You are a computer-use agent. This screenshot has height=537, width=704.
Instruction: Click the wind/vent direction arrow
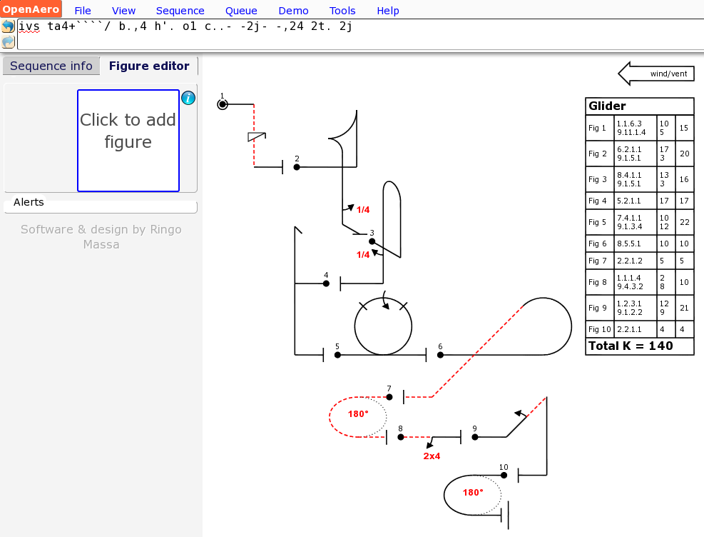pyautogui.click(x=656, y=74)
